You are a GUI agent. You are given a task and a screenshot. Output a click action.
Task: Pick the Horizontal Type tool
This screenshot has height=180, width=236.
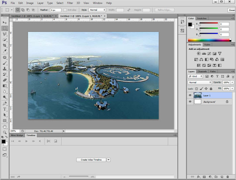point(5,109)
